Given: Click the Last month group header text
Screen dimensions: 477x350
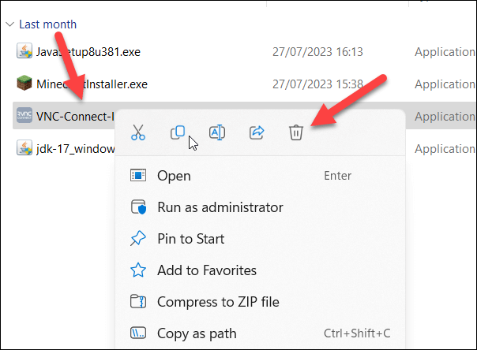Looking at the screenshot, I should tap(47, 24).
